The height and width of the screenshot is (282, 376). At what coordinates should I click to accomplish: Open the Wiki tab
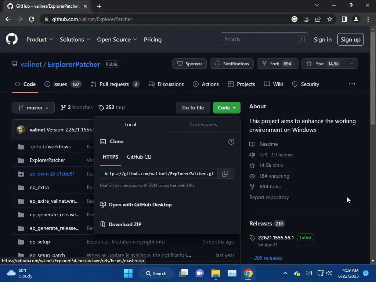pos(273,84)
